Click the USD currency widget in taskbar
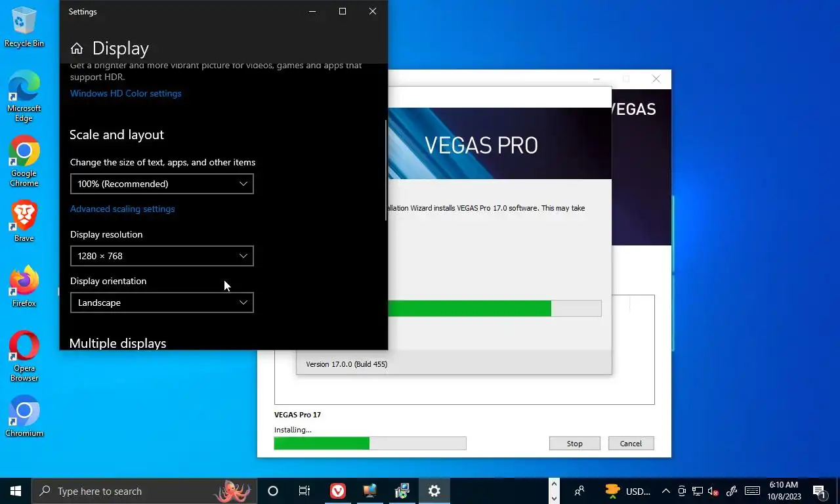The image size is (840, 504). click(628, 491)
